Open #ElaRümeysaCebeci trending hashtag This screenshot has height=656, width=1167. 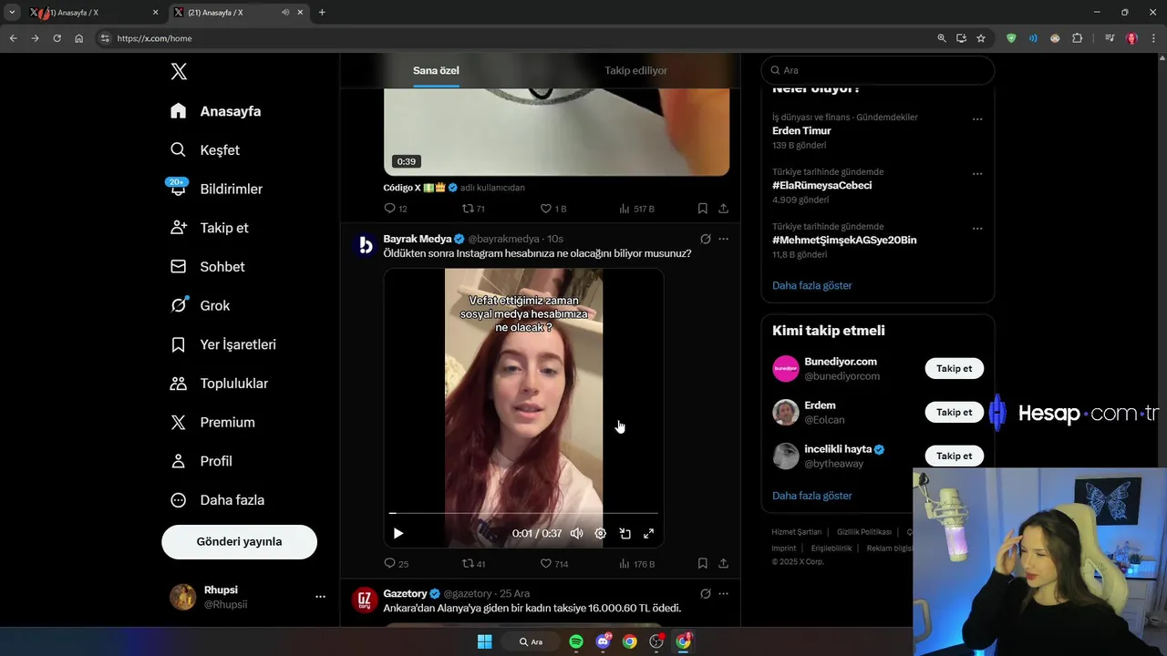pos(821,185)
